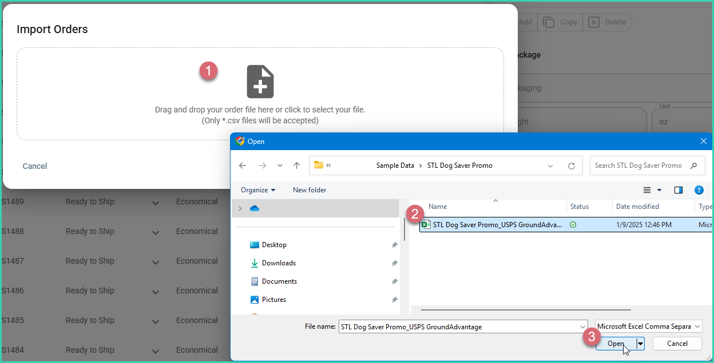Click New folder in the dialog toolbar
Image resolution: width=714 pixels, height=363 pixels.
[309, 189]
